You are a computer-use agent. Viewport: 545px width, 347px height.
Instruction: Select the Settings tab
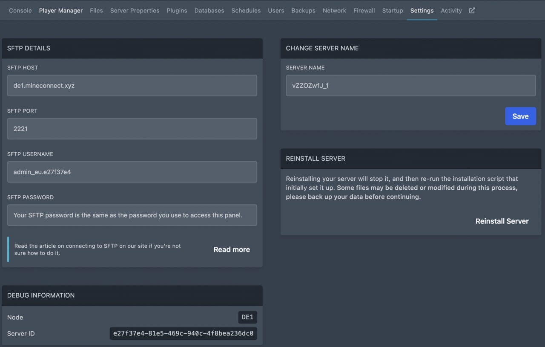(x=422, y=10)
